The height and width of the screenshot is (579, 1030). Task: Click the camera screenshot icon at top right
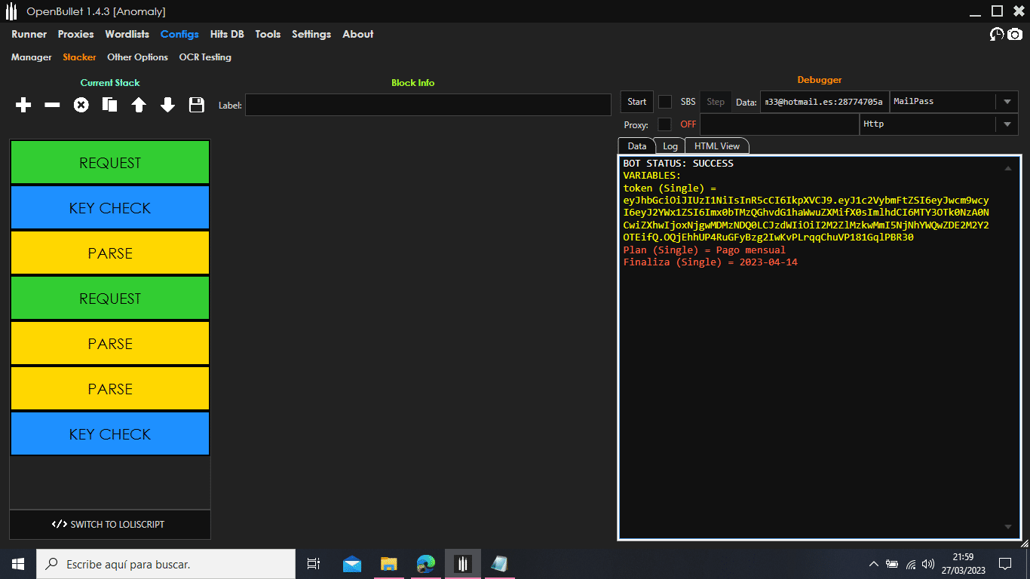[1015, 35]
